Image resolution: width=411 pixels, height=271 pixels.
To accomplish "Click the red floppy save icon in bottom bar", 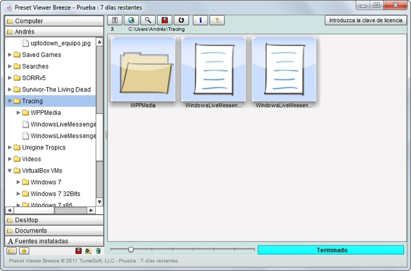I will [x=79, y=251].
